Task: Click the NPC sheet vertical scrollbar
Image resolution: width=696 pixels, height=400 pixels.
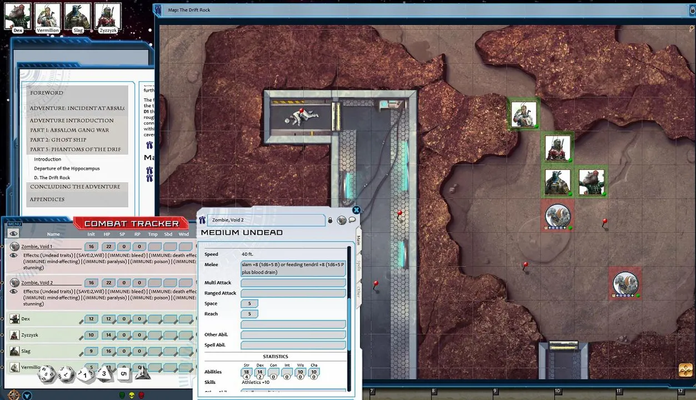Action: click(x=349, y=319)
